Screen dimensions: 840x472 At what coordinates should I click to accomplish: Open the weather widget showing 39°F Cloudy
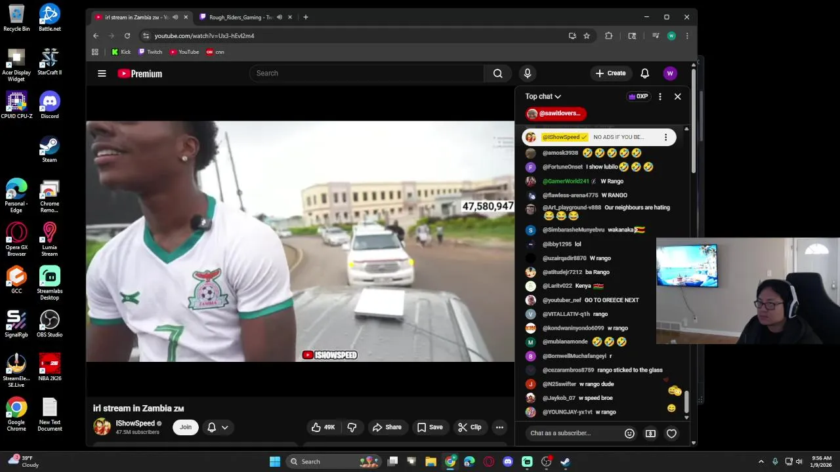click(24, 462)
